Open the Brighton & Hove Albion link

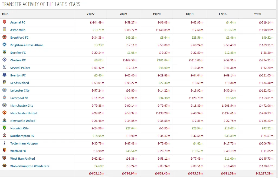[x=27, y=45]
